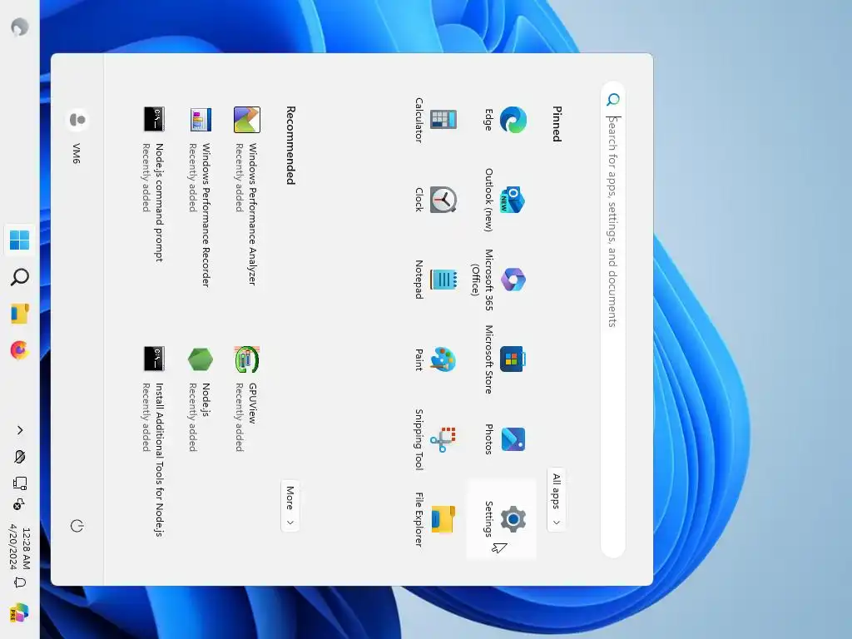Open the taskbar clock and date
The width and height of the screenshot is (852, 639).
point(20,547)
